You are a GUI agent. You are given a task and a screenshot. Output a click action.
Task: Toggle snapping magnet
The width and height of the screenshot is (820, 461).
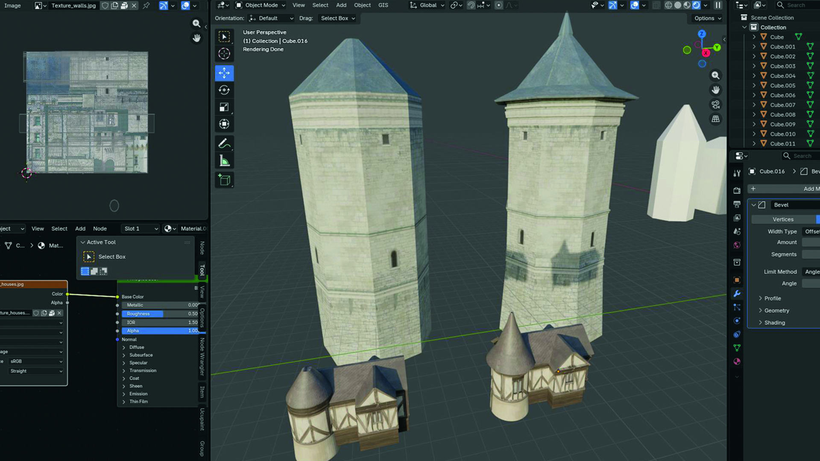[x=471, y=5]
